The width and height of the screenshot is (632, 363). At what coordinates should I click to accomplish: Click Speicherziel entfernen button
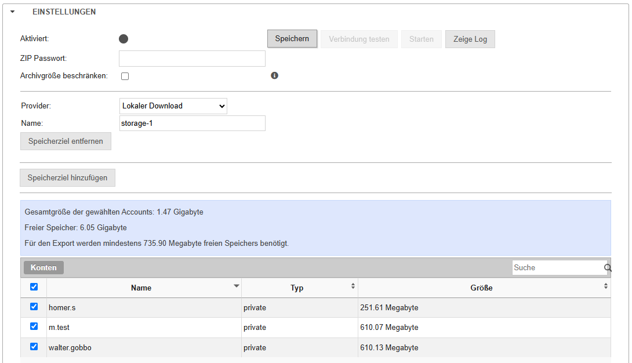pyautogui.click(x=66, y=141)
